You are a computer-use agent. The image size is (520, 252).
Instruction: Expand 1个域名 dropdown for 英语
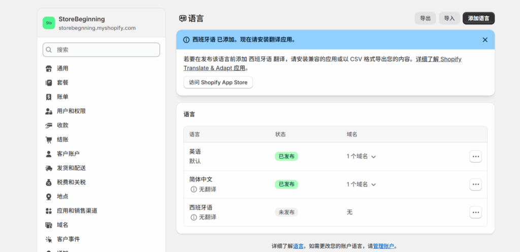click(361, 156)
